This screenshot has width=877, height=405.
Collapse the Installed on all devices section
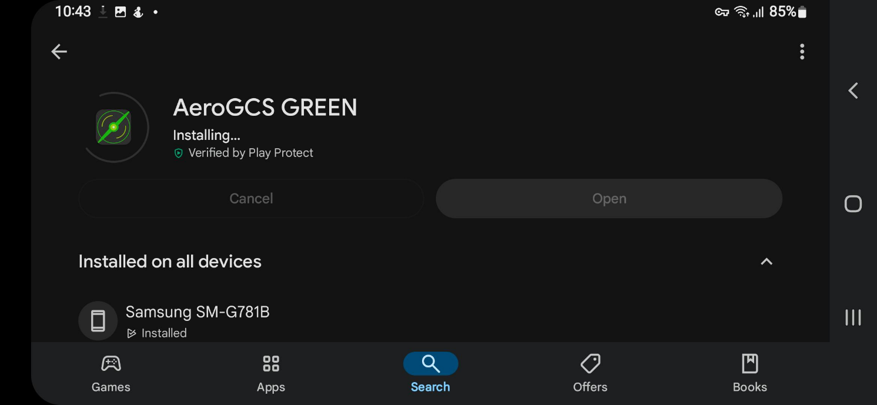[766, 262]
